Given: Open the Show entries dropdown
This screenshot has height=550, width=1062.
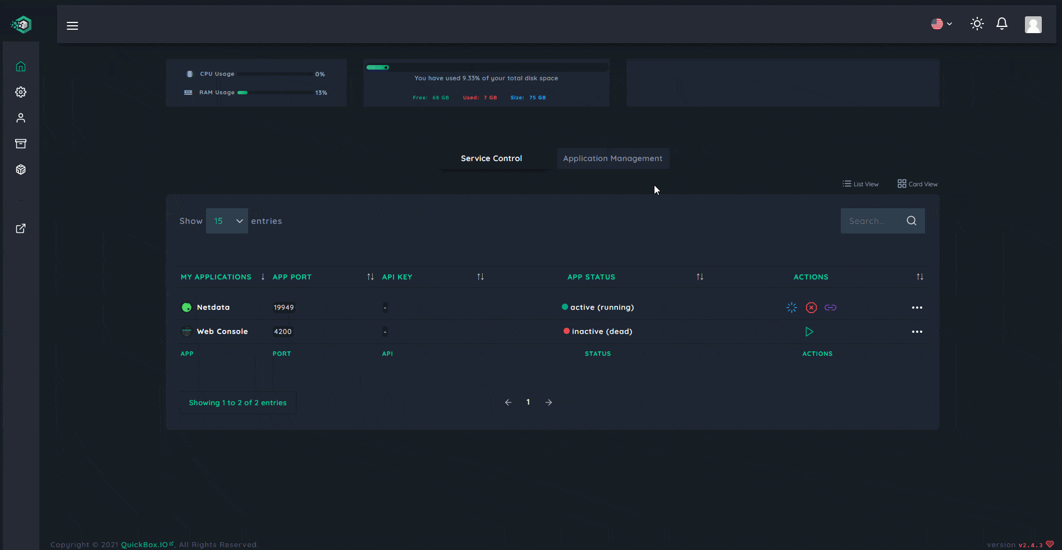Looking at the screenshot, I should (x=227, y=221).
